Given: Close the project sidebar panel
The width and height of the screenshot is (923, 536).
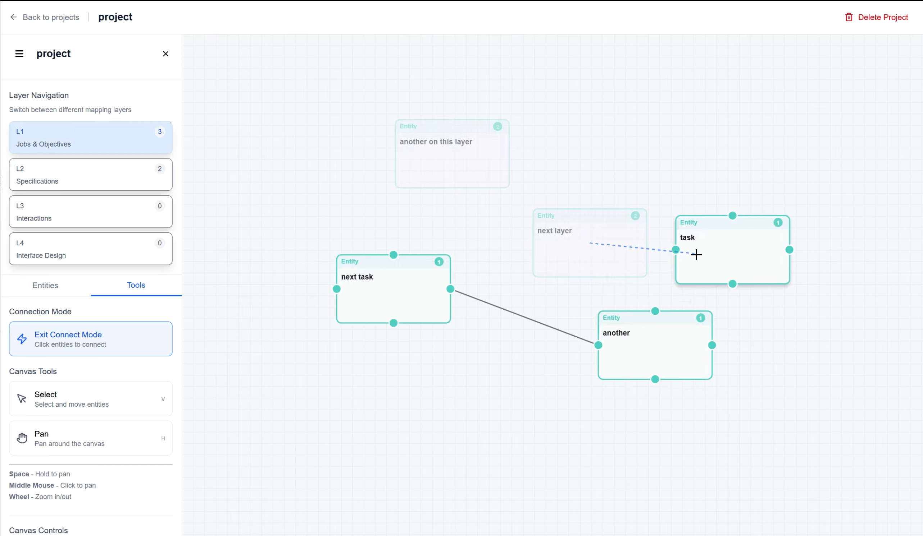Looking at the screenshot, I should [165, 54].
